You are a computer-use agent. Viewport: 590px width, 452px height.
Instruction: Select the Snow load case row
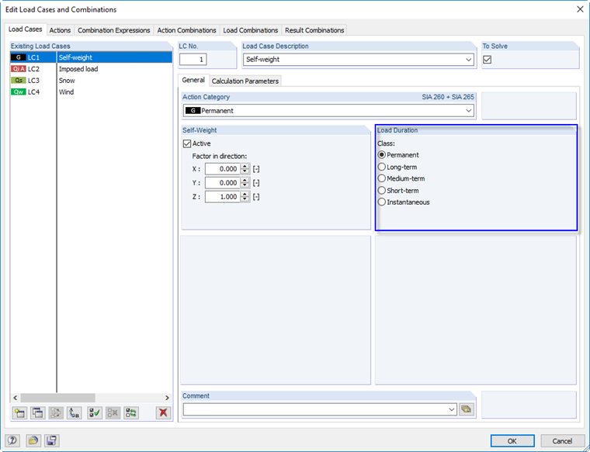pyautogui.click(x=92, y=81)
